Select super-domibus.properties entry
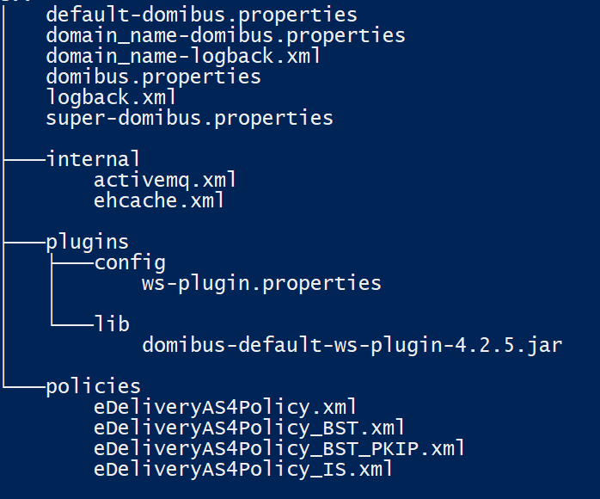The image size is (600, 499). [x=189, y=119]
